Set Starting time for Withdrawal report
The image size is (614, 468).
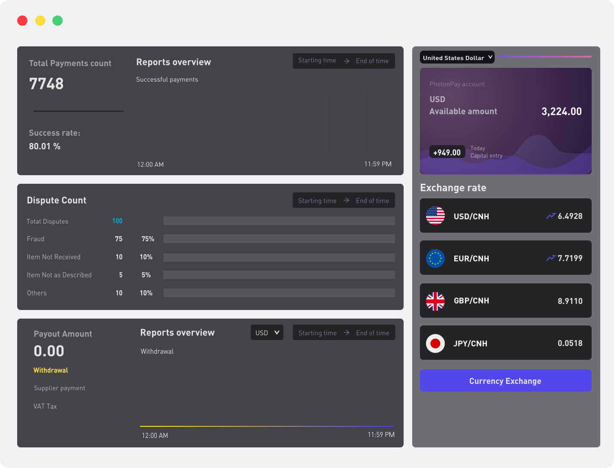318,333
